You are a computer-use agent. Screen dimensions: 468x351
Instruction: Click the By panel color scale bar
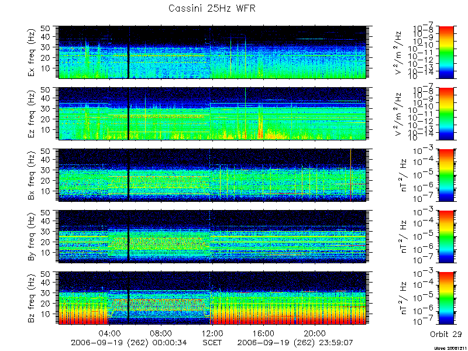click(446, 237)
